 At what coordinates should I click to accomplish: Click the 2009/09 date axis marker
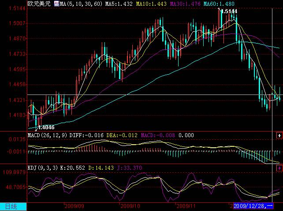74,206
